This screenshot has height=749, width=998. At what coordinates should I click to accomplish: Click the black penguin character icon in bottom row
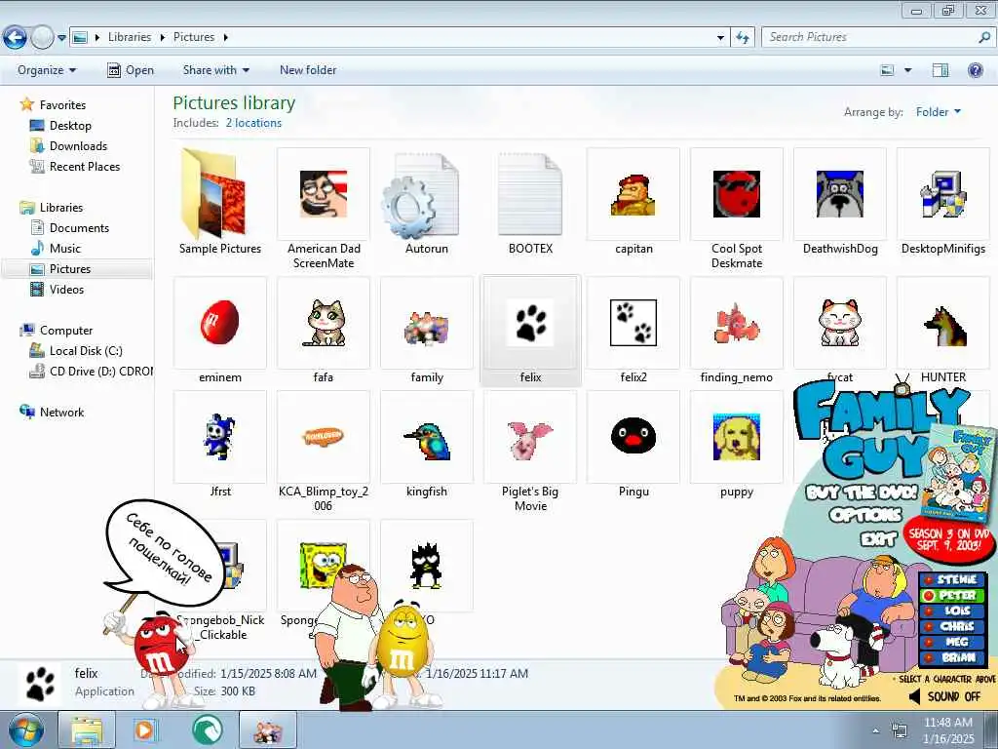(x=426, y=565)
